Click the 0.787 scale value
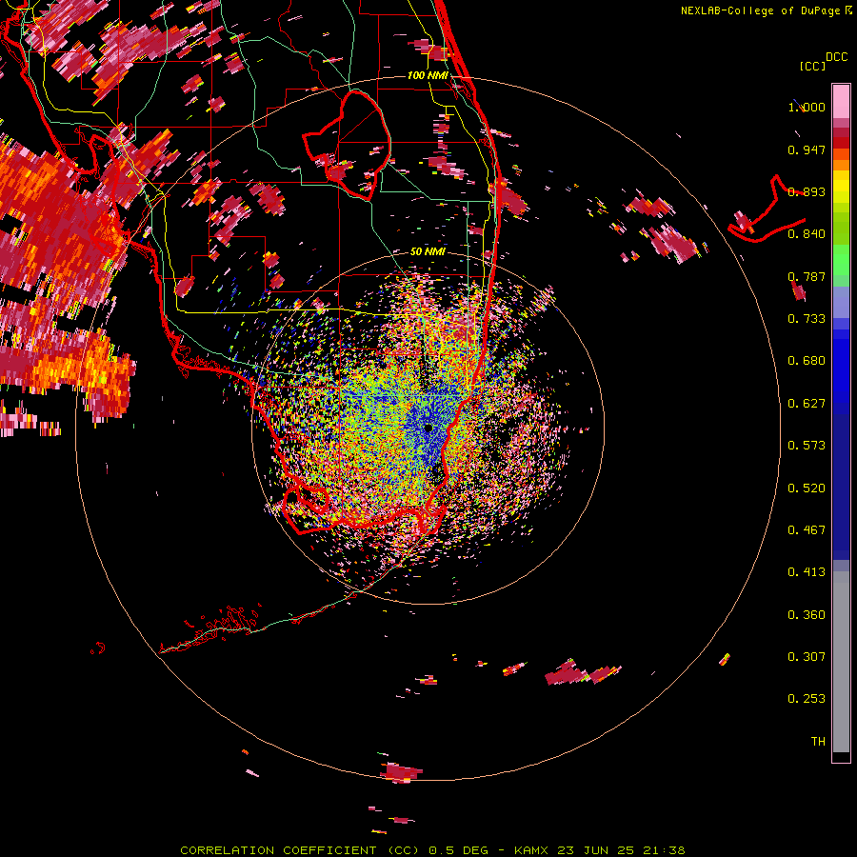857x857 pixels. click(807, 276)
